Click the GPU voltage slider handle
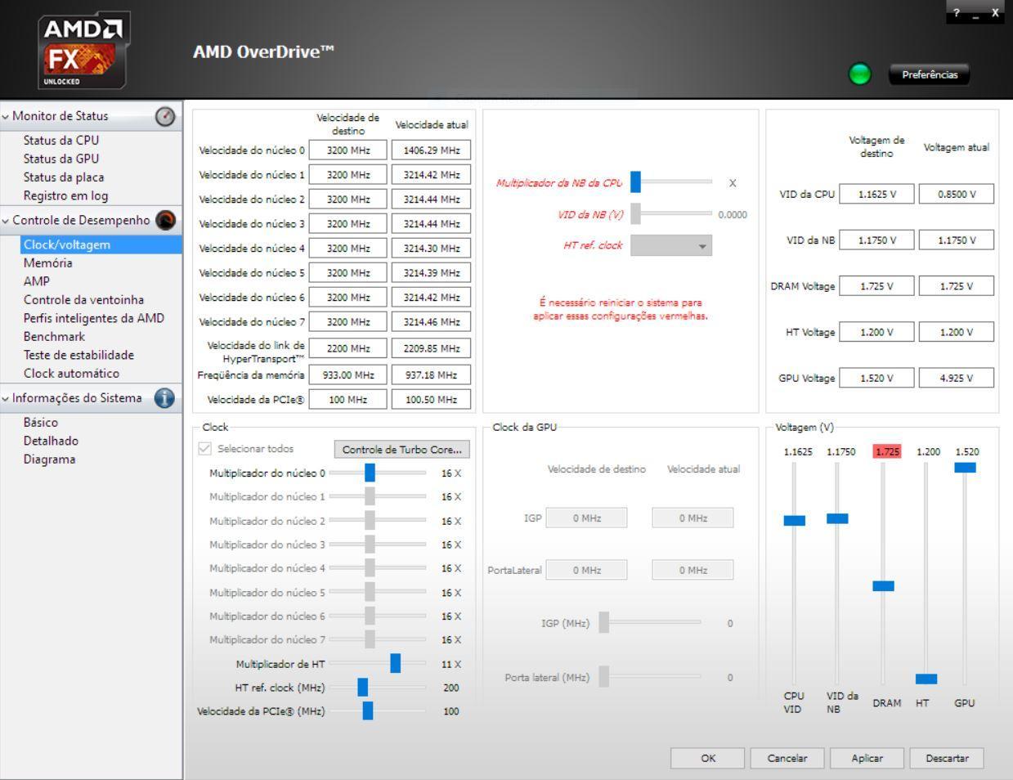 [965, 468]
